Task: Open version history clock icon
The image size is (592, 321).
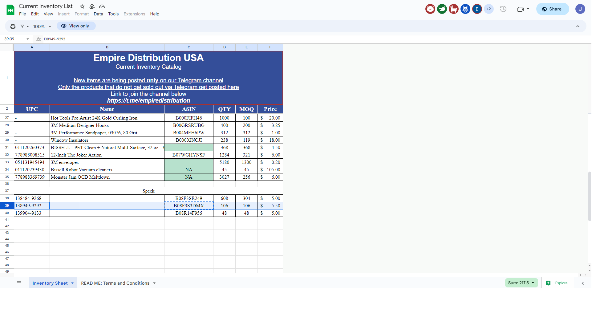Action: 503,9
